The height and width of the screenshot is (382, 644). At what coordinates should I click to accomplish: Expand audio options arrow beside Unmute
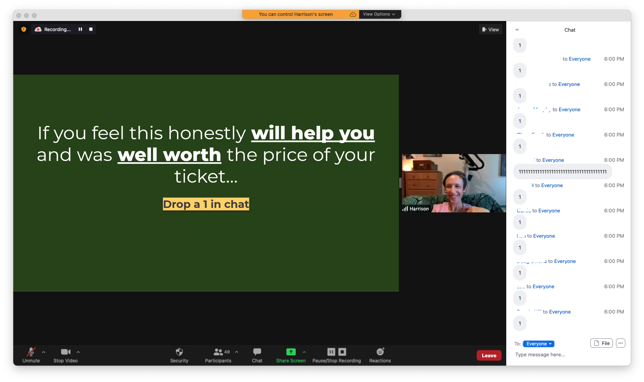click(44, 352)
